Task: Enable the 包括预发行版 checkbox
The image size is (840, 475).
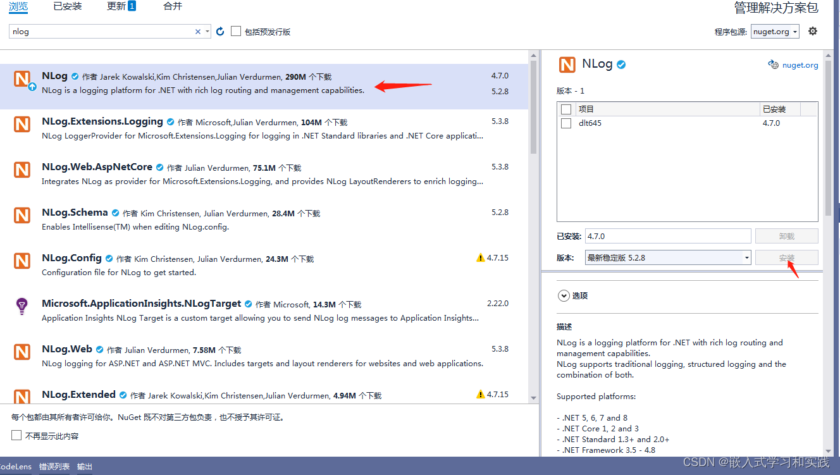Action: 237,30
